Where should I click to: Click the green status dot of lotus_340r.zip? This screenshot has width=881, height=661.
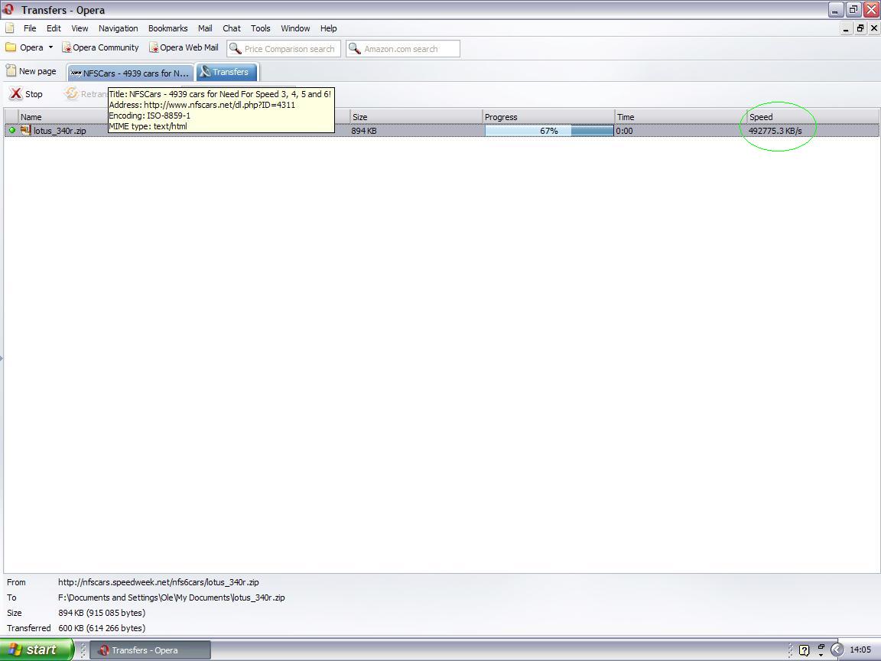coord(11,130)
